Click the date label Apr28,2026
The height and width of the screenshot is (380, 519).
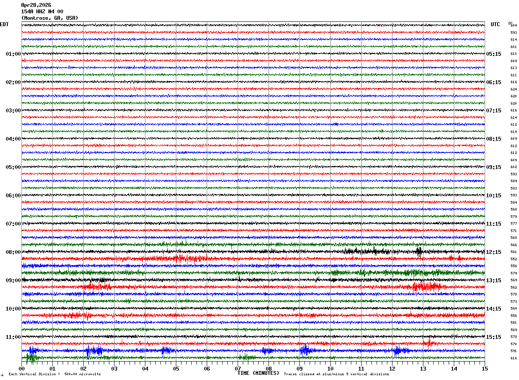tap(36, 5)
